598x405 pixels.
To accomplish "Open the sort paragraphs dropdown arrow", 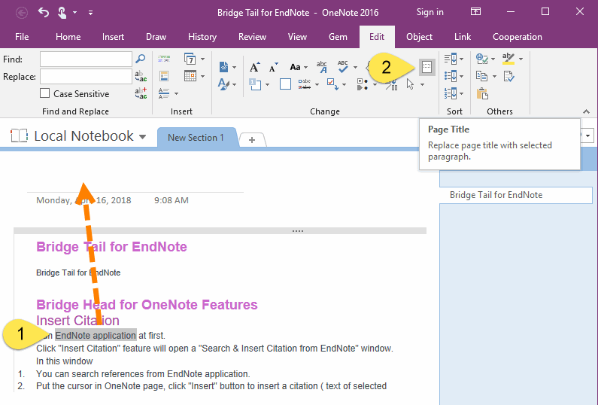I will coord(461,59).
